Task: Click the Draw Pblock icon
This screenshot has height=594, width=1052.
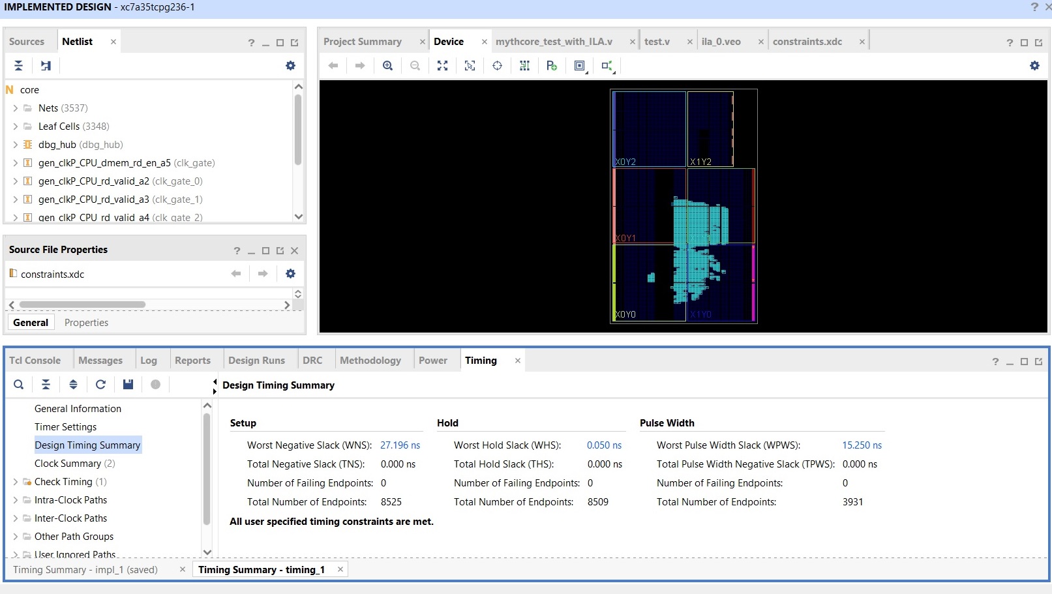Action: [551, 65]
